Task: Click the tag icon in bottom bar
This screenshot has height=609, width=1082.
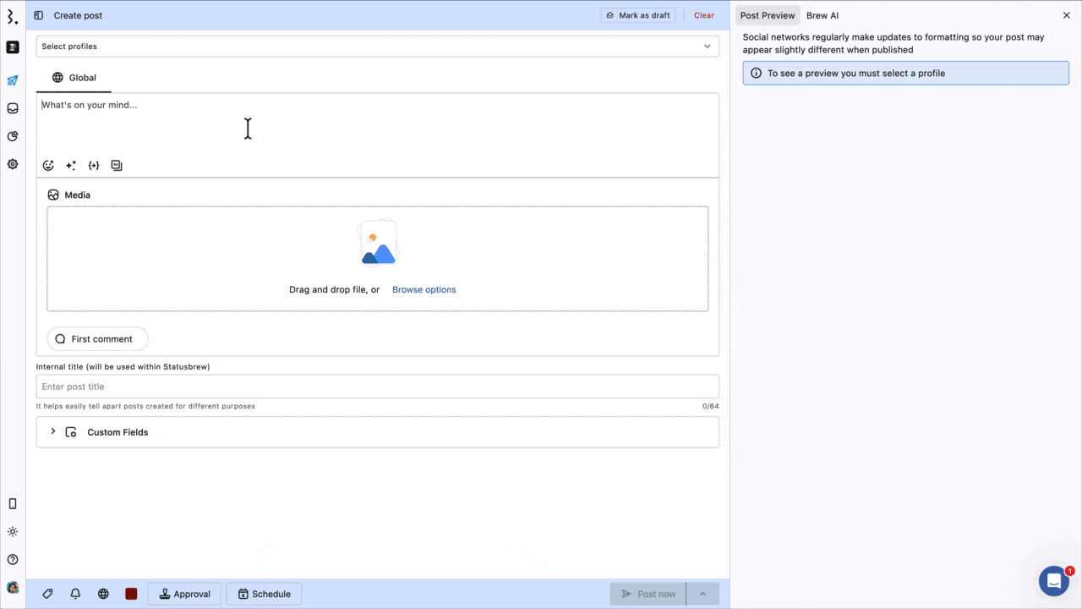Action: pos(48,594)
